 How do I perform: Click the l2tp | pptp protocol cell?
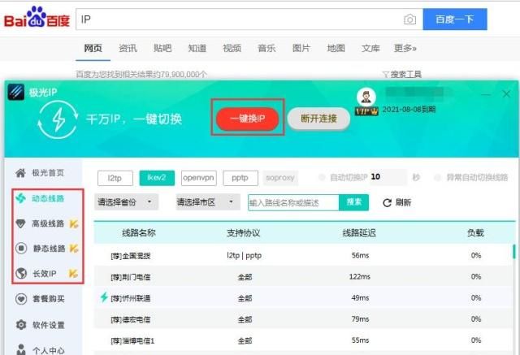pos(245,256)
